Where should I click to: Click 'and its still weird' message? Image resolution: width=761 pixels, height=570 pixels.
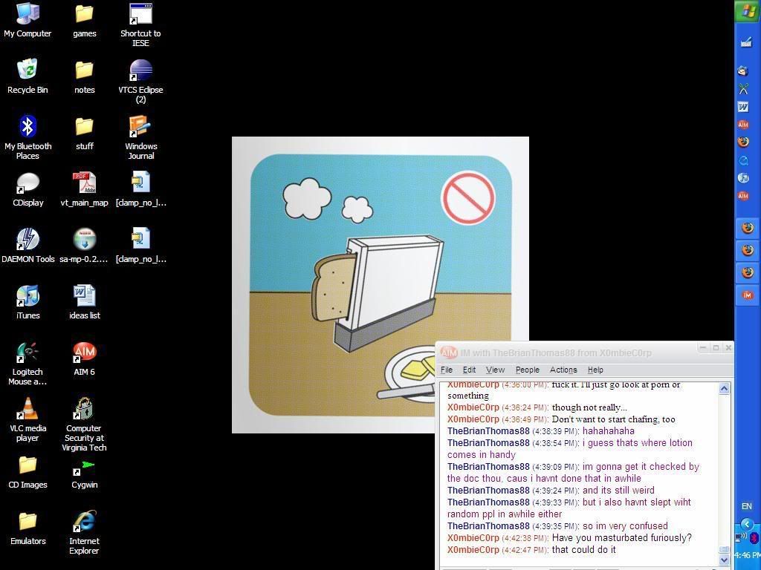click(x=618, y=490)
